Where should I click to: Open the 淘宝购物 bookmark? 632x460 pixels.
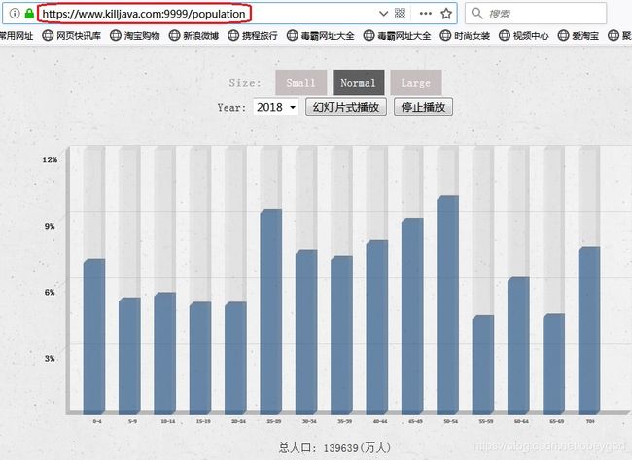pos(134,35)
